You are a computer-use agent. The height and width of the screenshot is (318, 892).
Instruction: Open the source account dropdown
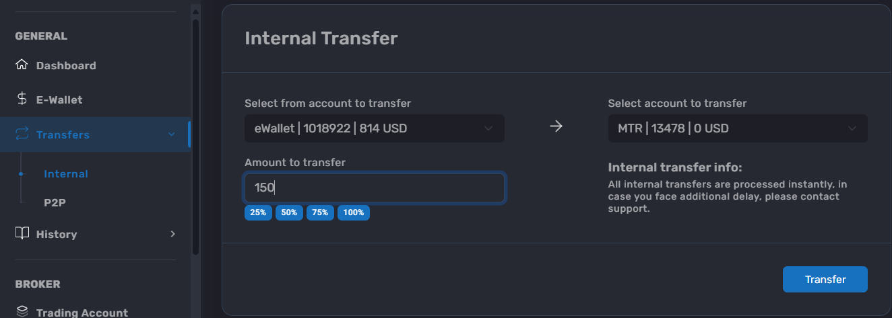(374, 128)
